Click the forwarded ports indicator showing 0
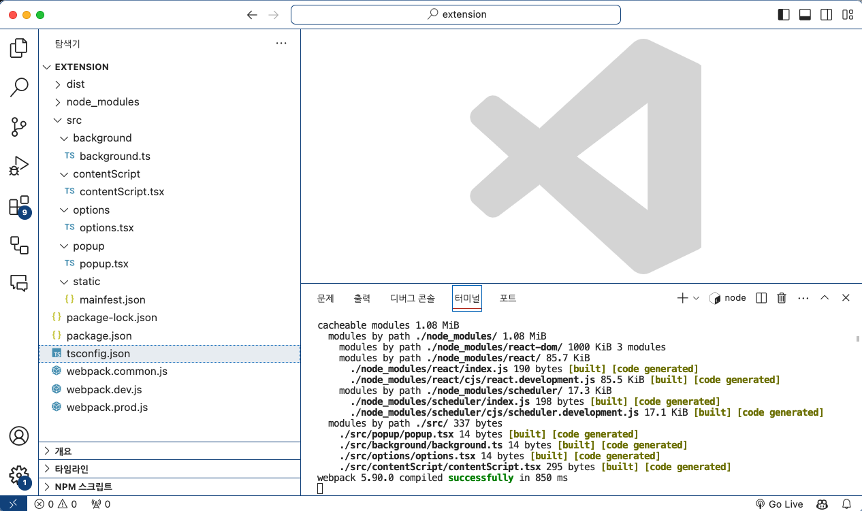This screenshot has width=862, height=511. coord(101,504)
